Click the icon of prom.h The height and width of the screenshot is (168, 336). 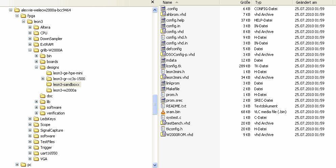point(163,95)
